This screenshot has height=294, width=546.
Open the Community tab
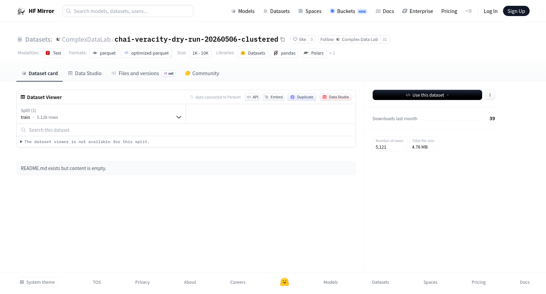coord(202,73)
